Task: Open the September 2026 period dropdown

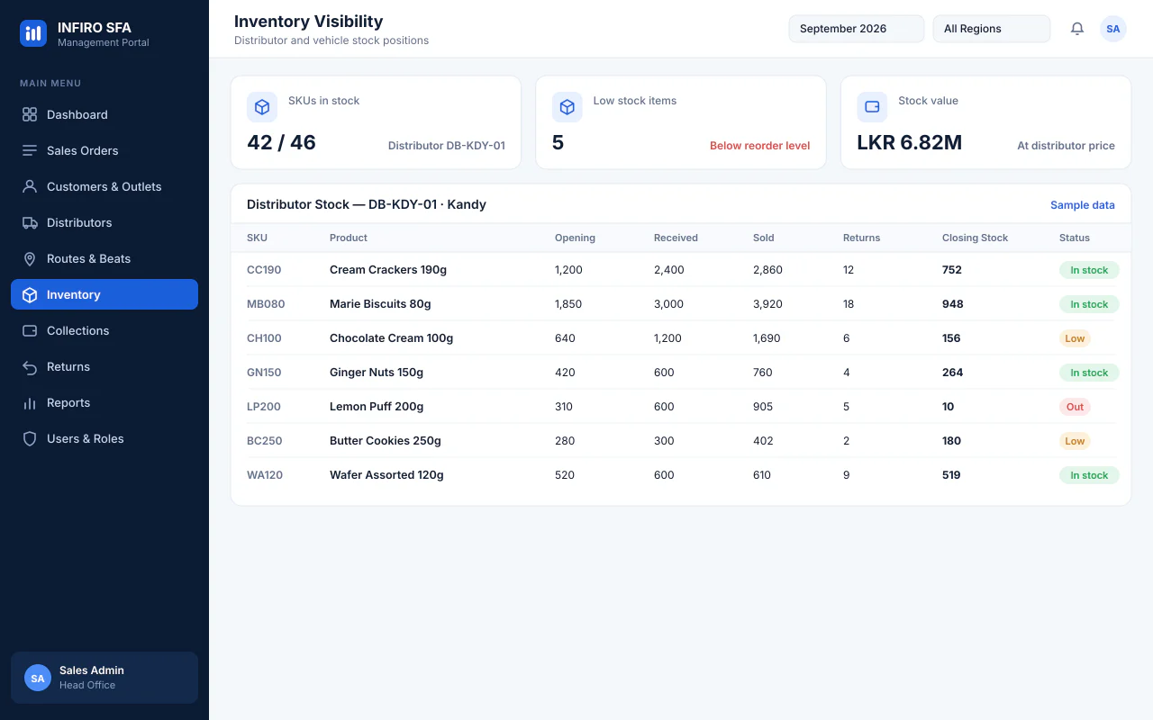Action: (857, 29)
